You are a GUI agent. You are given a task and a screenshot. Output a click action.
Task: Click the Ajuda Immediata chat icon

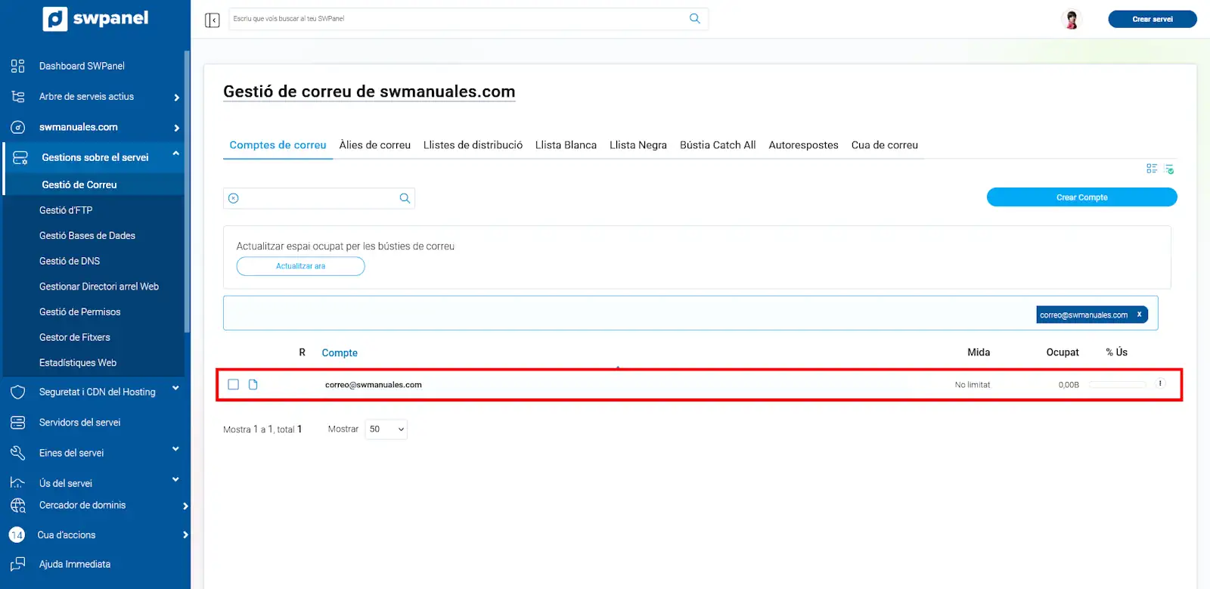(18, 564)
